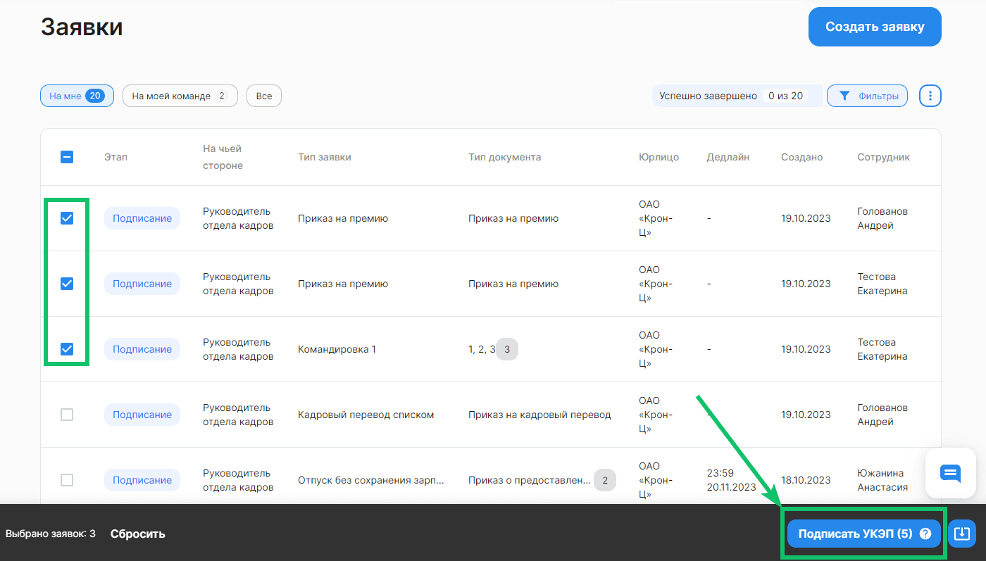Click Приказ о предоставлен... document type
Screen dimensions: 986x561
[530, 480]
